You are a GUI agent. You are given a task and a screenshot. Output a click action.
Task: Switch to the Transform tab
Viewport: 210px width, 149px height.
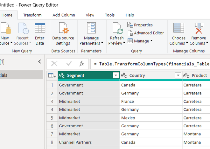[32, 15]
